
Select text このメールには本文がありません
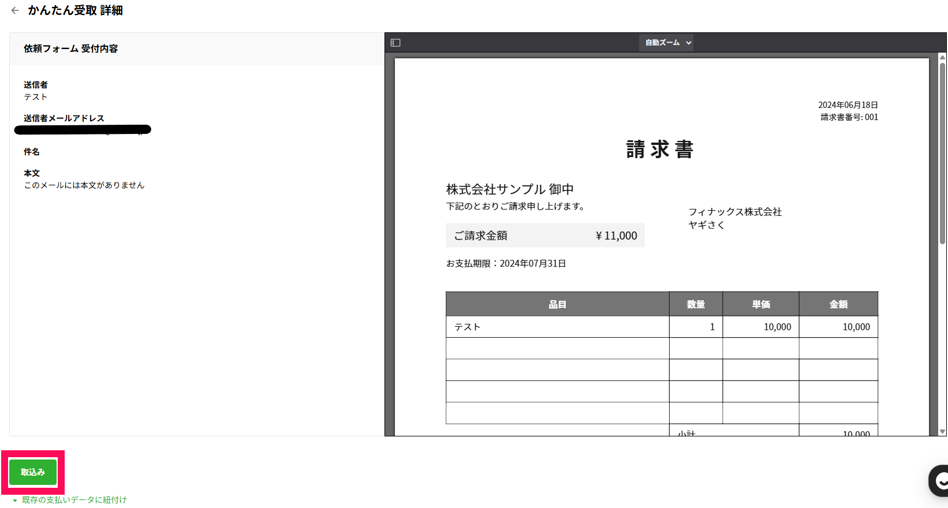pyautogui.click(x=84, y=185)
